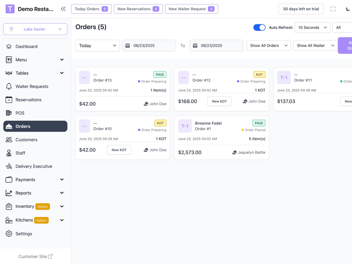Click the Dashboard home icon
This screenshot has height=264, width=352.
9,46
